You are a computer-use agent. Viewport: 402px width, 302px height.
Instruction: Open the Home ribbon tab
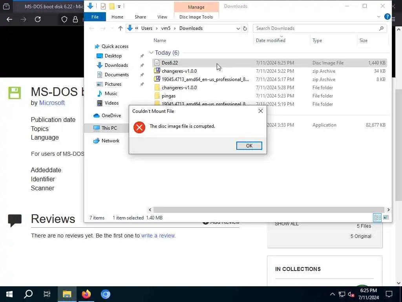tap(117, 17)
